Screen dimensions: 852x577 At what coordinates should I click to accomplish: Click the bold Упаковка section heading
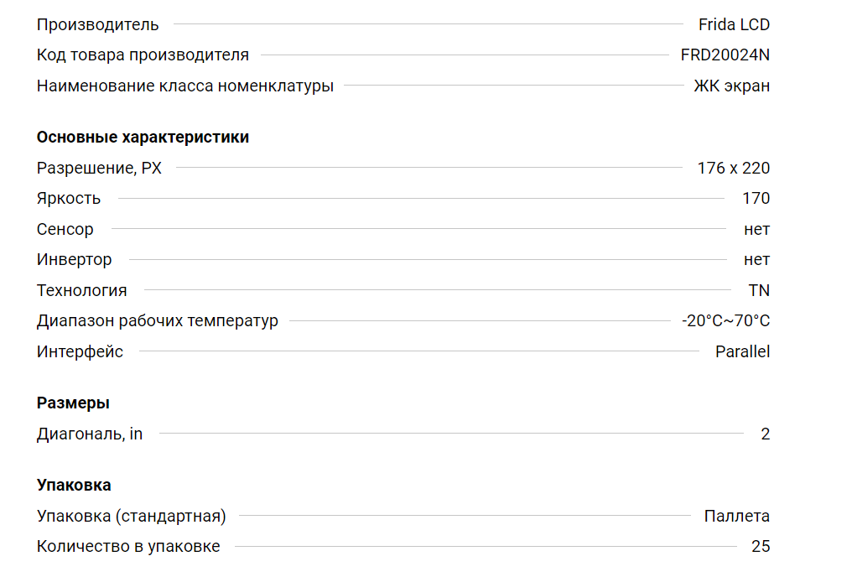[x=74, y=486]
